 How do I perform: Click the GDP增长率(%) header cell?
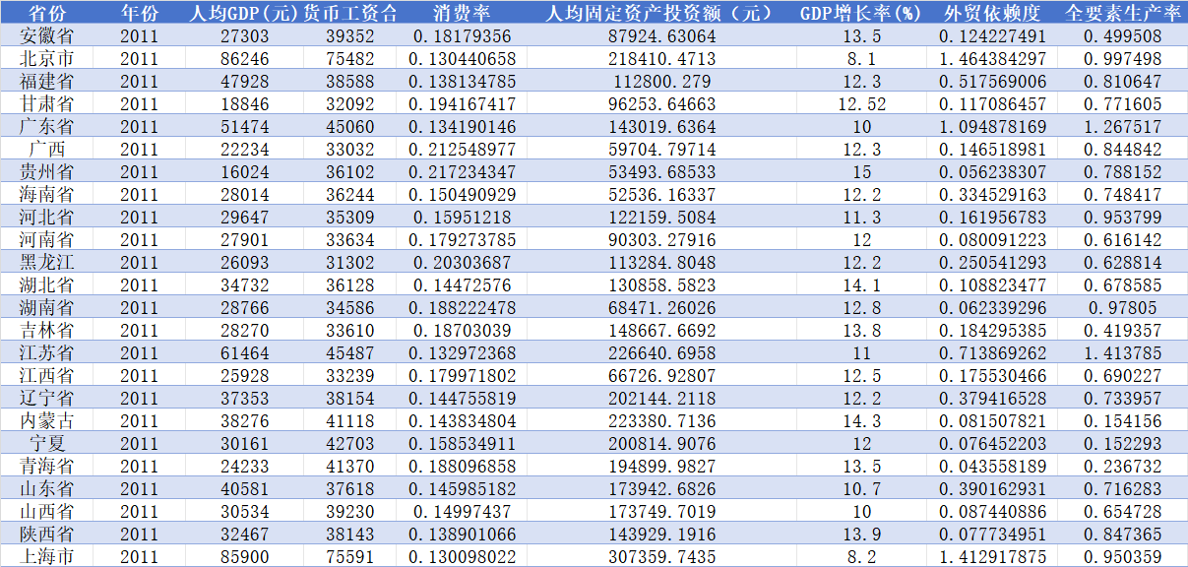861,13
